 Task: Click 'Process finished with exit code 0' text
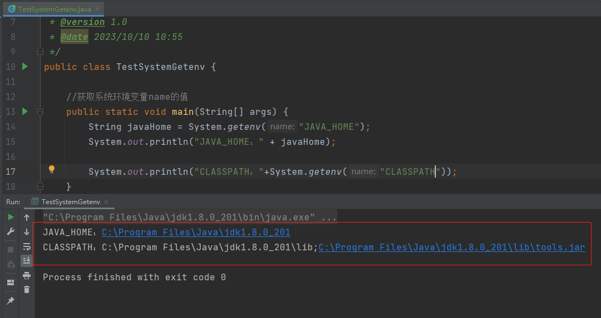tap(134, 277)
